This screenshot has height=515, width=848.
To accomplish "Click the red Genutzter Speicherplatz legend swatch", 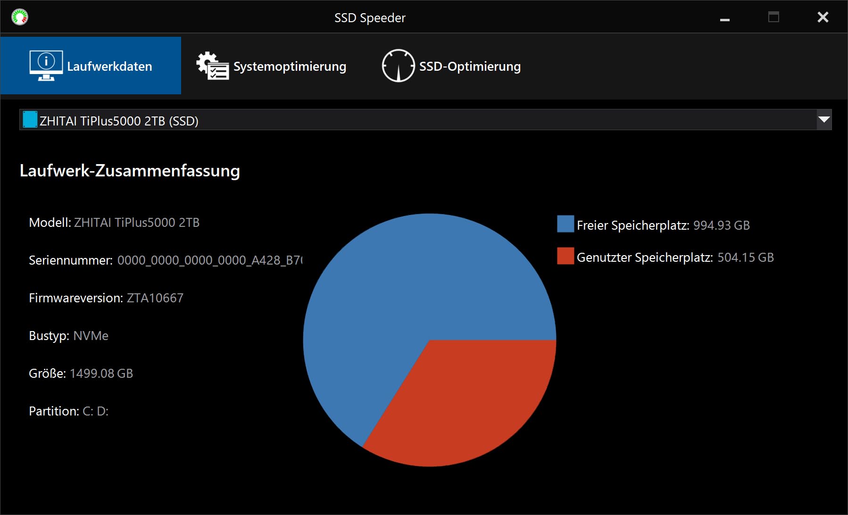I will [565, 256].
